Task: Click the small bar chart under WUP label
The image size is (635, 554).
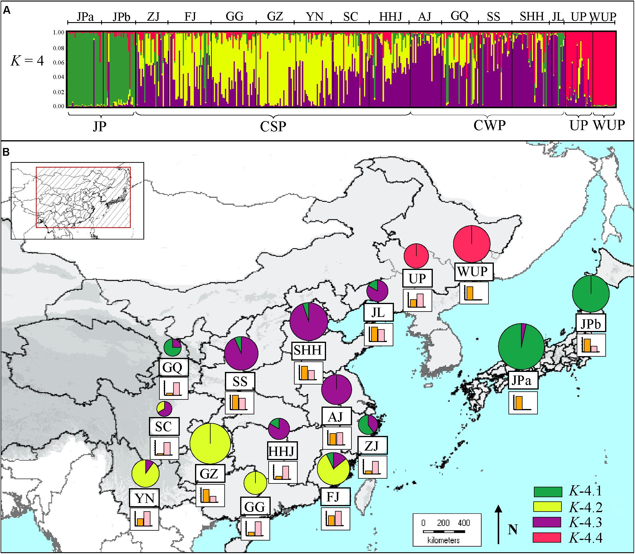Action: coord(474,293)
